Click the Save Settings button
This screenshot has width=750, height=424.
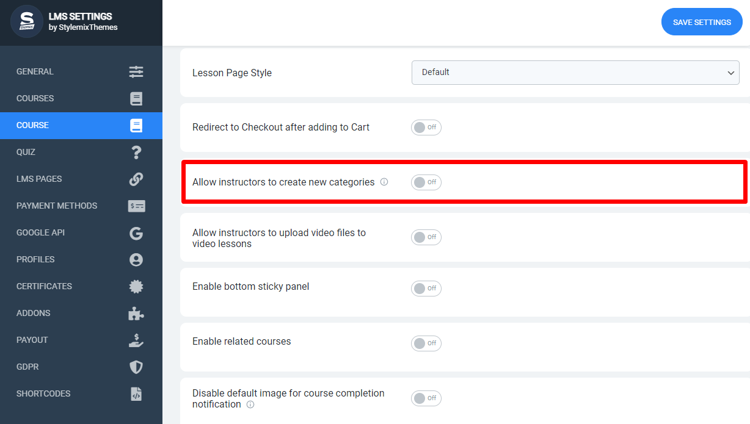[702, 22]
